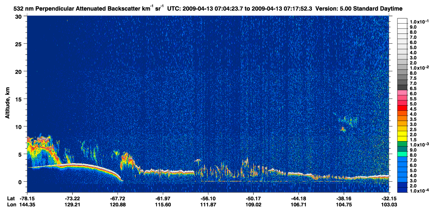Click the color bar label 1.5
The width and height of the screenshot is (432, 221).
point(413,140)
